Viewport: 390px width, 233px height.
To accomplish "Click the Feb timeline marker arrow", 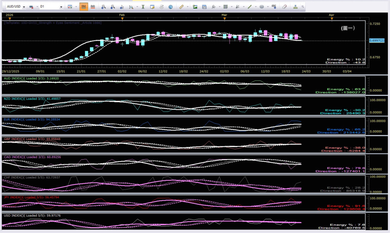I will (x=122, y=18).
